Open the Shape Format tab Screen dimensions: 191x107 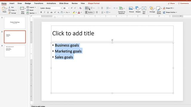pos(94,3)
